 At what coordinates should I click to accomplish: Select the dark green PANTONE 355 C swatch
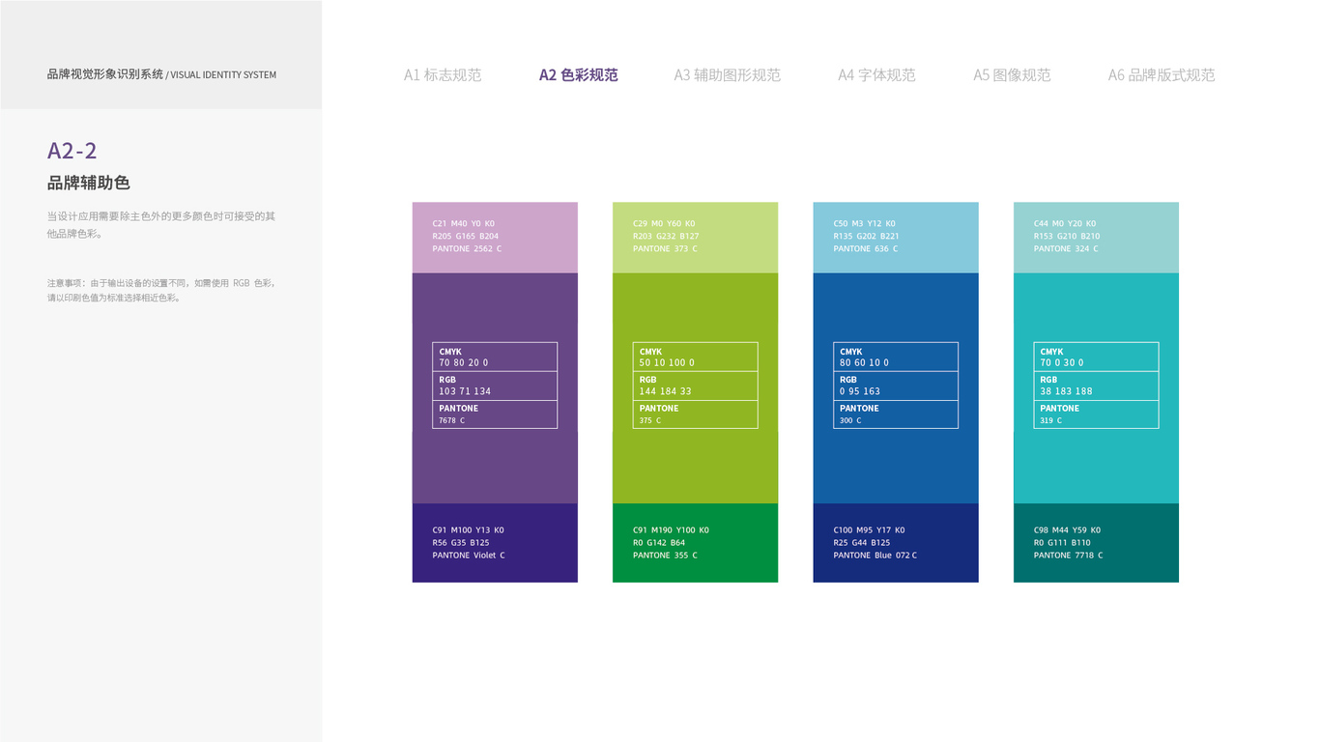pos(695,543)
